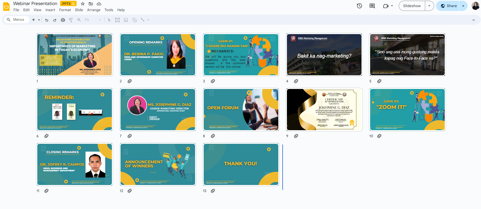Click the linked icon under slide 6
This screenshot has width=481, height=209.
(x=46, y=136)
